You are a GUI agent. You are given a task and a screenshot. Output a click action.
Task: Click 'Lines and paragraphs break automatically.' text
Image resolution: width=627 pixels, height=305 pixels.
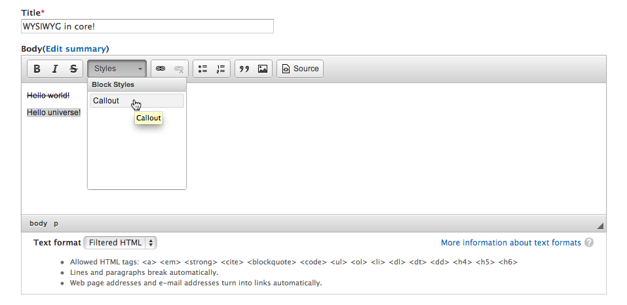[x=144, y=273]
